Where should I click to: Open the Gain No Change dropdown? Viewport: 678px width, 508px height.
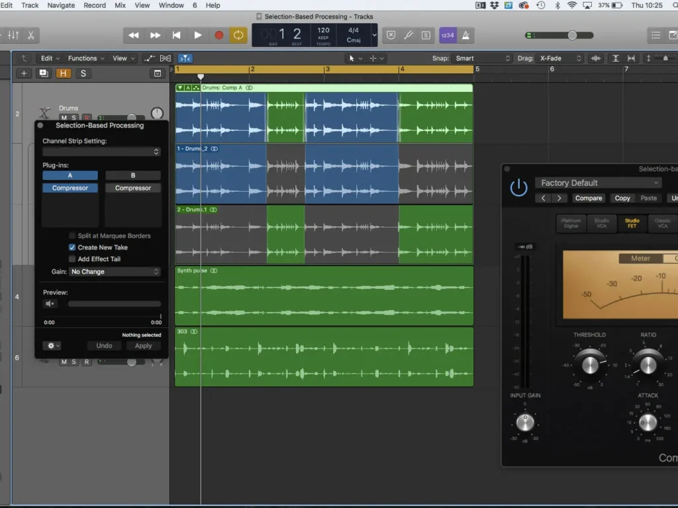[115, 272]
